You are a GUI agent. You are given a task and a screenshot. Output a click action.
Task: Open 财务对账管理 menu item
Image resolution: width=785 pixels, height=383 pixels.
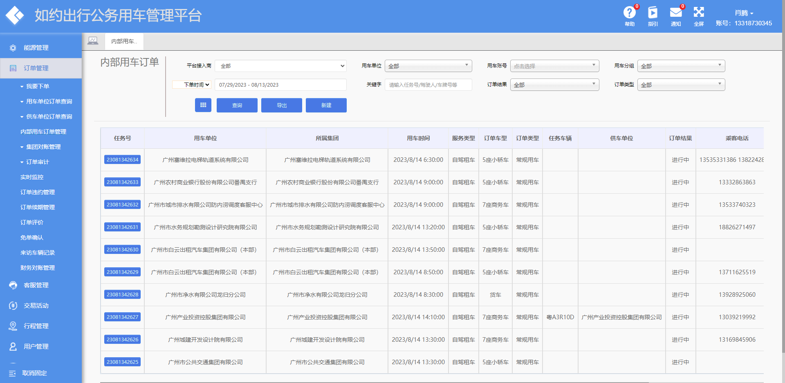tap(38, 268)
